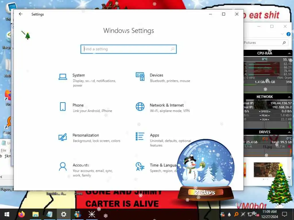Click the Settings gear taskbar icon
This screenshot has width=294, height=220.
coord(63,214)
